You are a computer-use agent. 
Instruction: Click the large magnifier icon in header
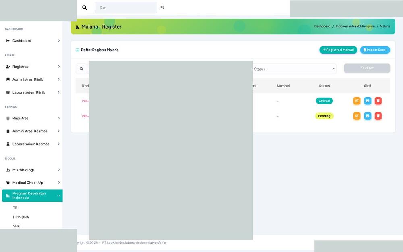coord(84,8)
